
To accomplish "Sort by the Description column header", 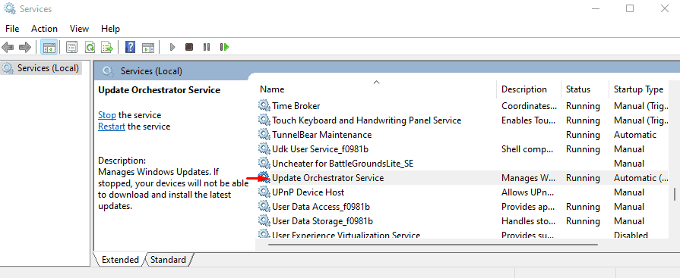I will 529,89.
